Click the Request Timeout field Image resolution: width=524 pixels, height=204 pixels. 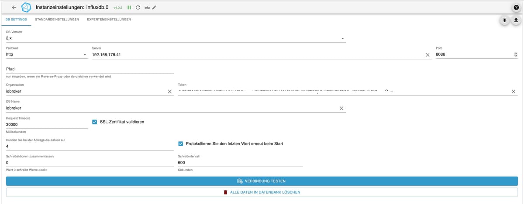pyautogui.click(x=47, y=124)
